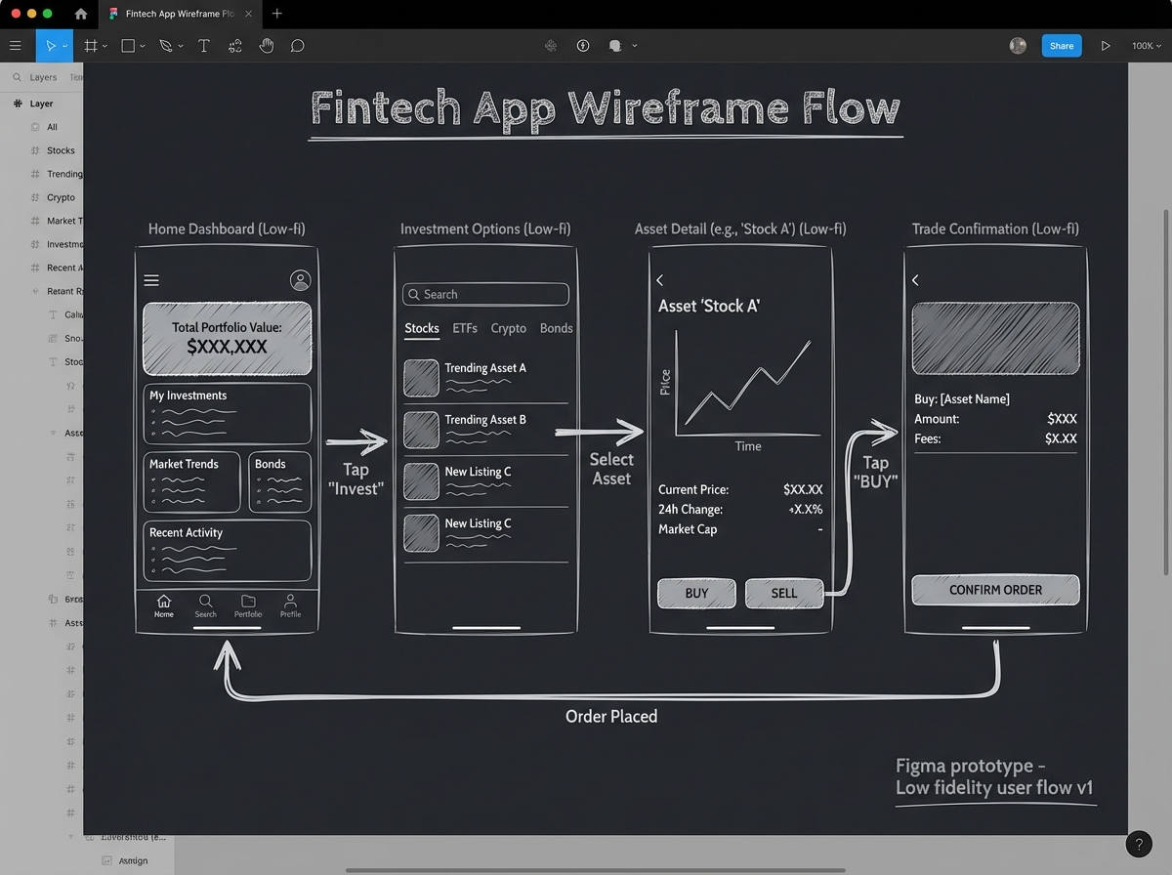Select the Crypto layer
The image size is (1172, 875).
(x=59, y=197)
